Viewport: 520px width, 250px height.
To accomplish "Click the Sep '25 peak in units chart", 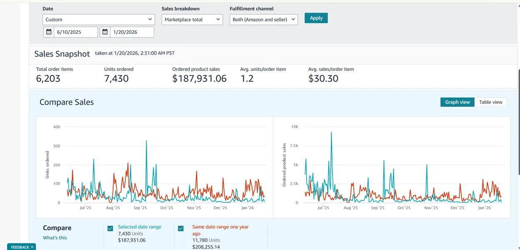I will pyautogui.click(x=146, y=142).
